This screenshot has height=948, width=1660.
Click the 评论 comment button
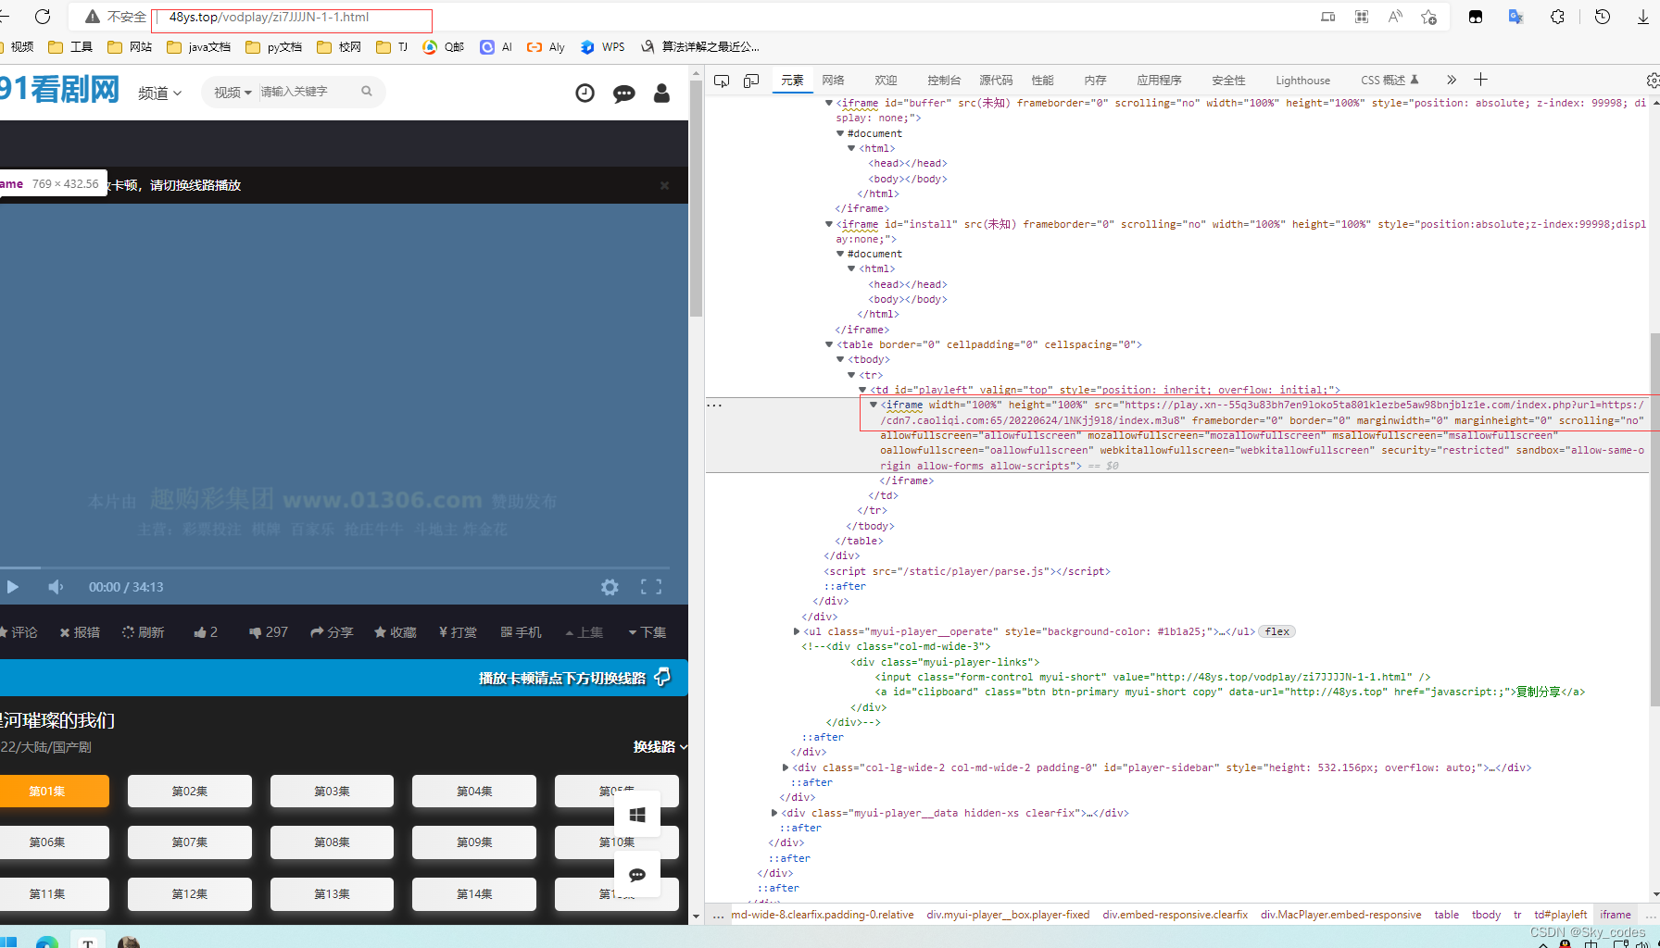[x=19, y=632]
